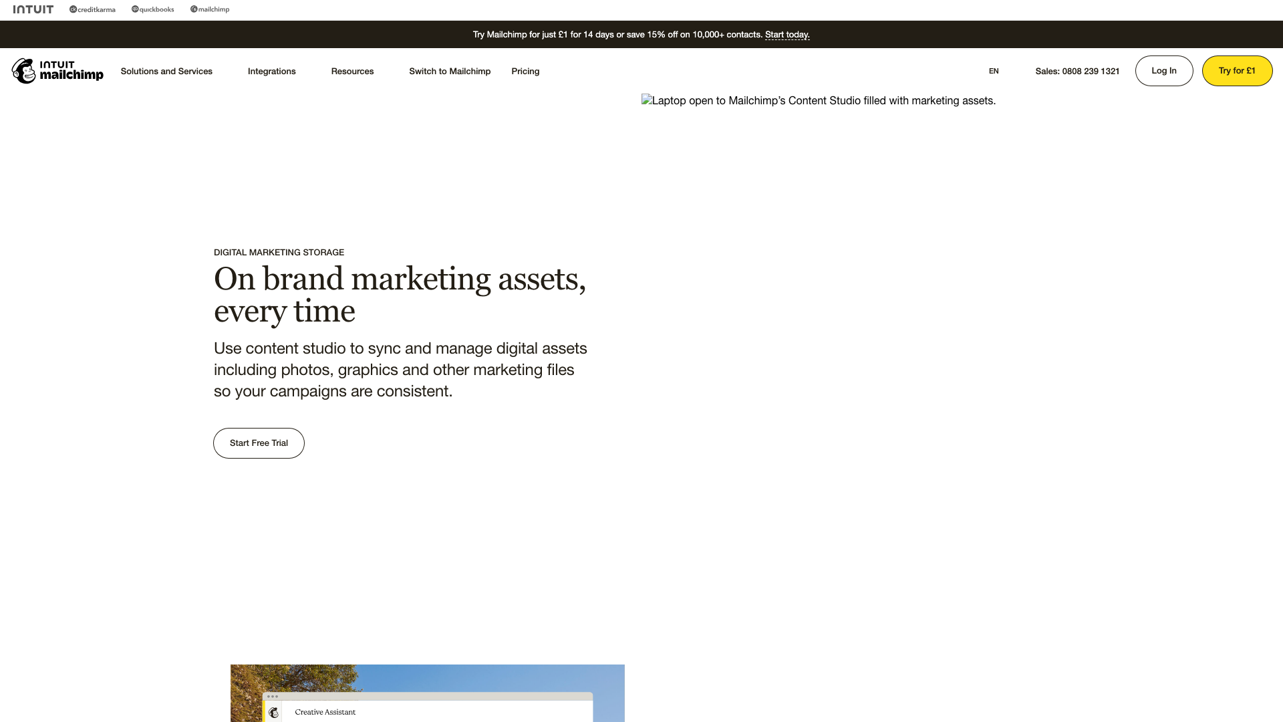This screenshot has height=722, width=1283.
Task: Click the Try for £1 button
Action: tap(1237, 70)
